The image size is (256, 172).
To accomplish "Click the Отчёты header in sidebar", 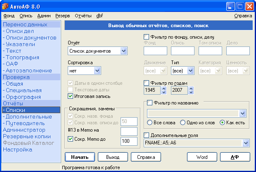I will [x=31, y=103].
